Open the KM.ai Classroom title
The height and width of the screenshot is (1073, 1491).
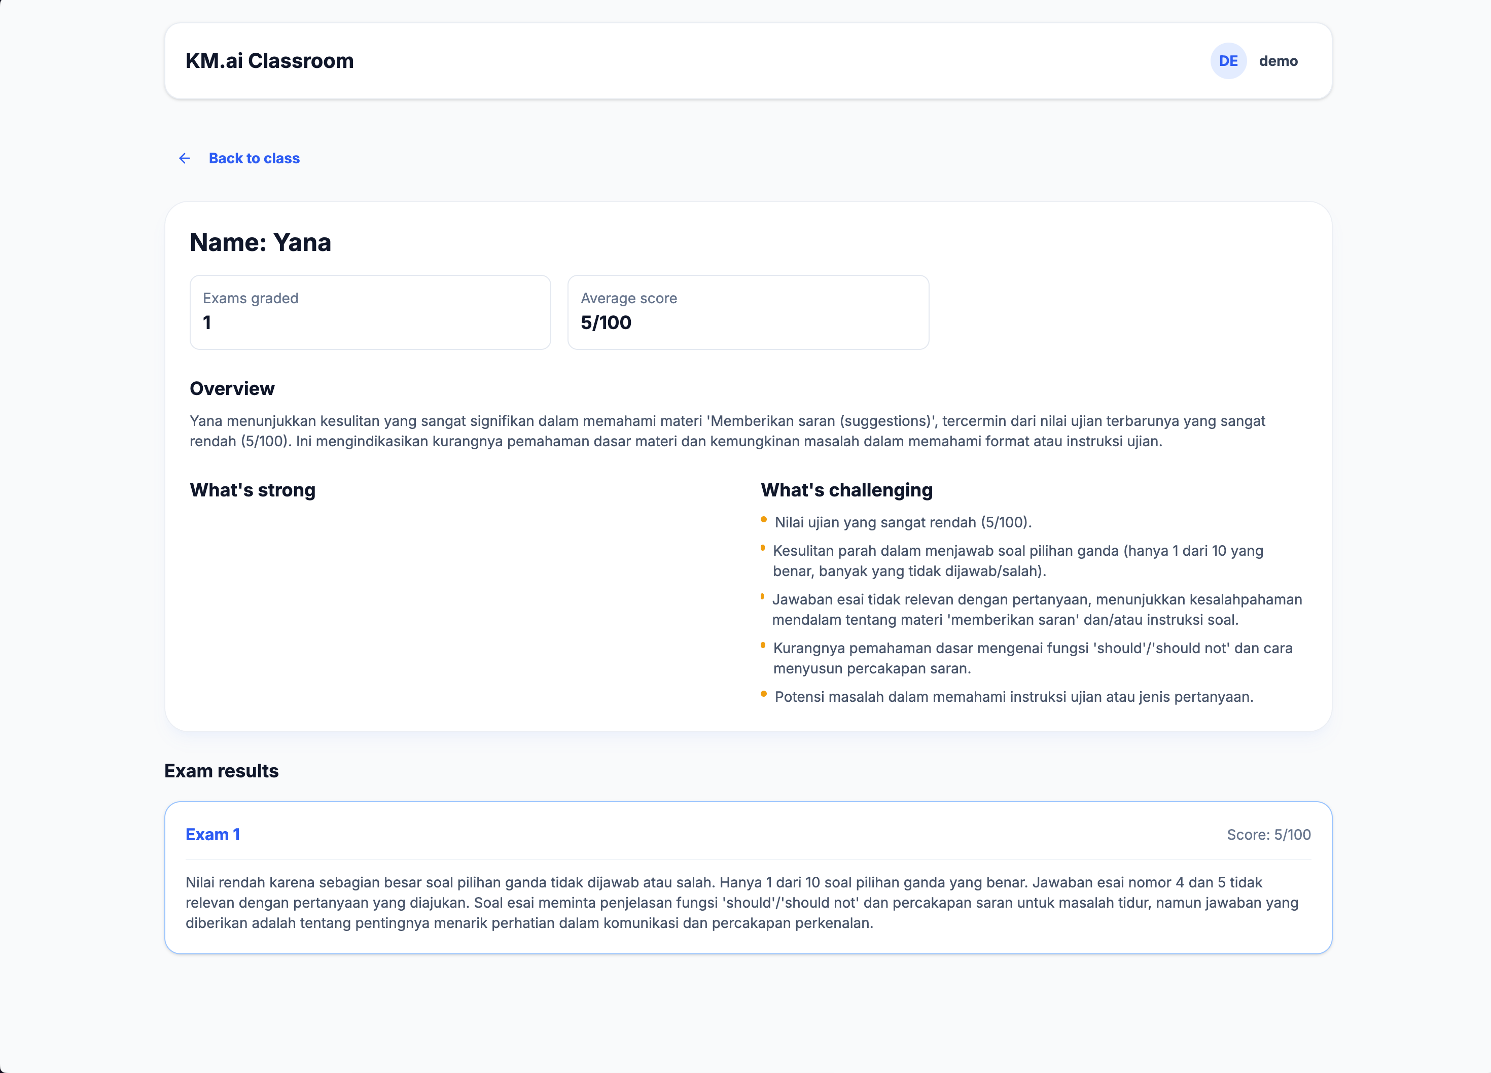tap(269, 61)
